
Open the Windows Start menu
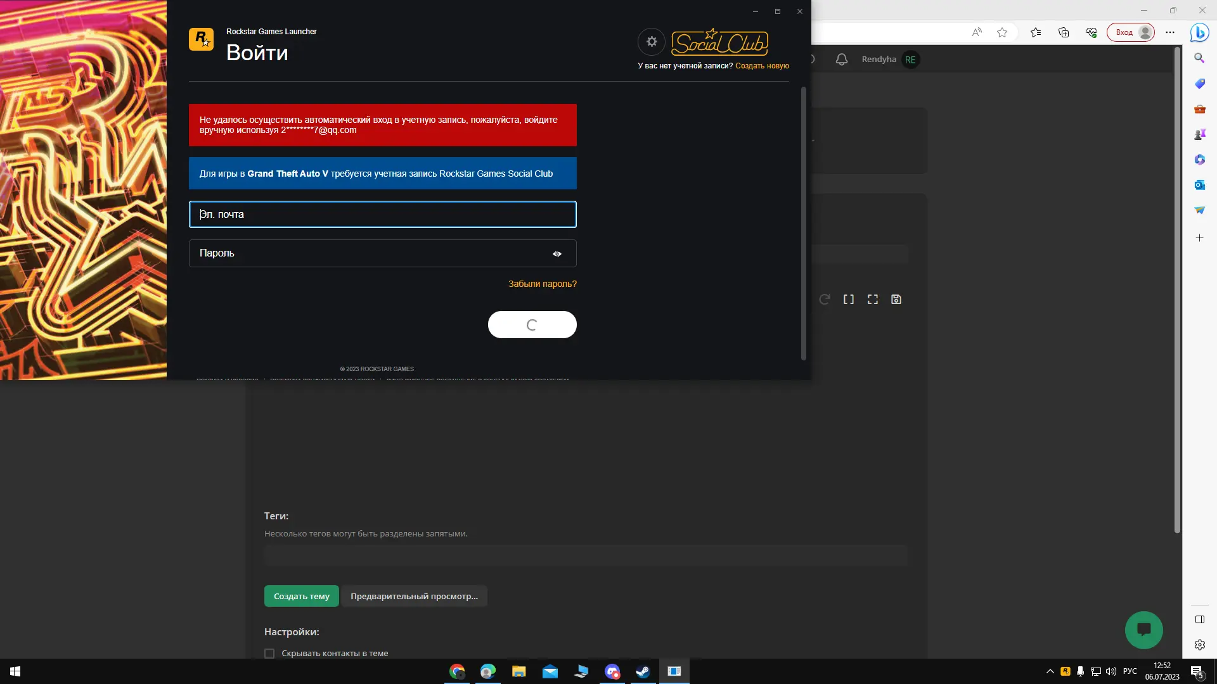(15, 671)
